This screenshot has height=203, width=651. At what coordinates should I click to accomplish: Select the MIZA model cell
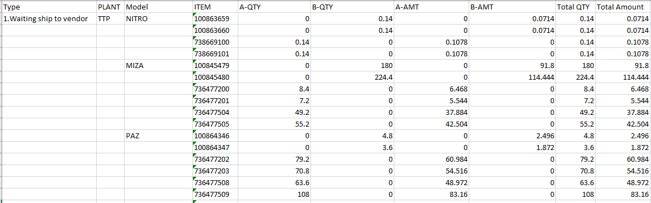(158, 65)
